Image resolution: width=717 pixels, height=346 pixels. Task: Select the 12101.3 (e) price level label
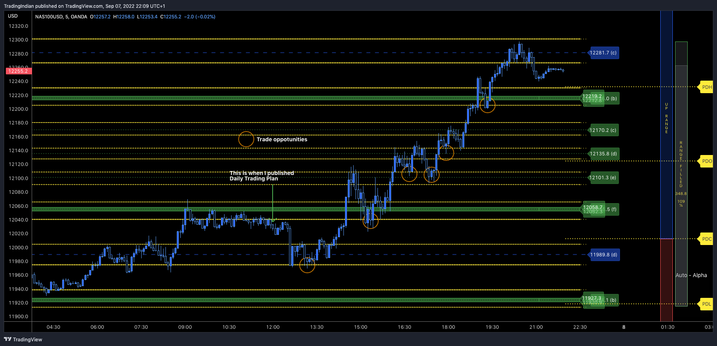coord(603,178)
